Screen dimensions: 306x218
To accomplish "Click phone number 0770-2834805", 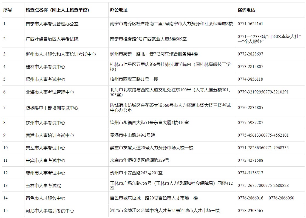I will pyautogui.click(x=250, y=108).
